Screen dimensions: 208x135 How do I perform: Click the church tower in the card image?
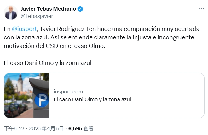tap(21, 81)
